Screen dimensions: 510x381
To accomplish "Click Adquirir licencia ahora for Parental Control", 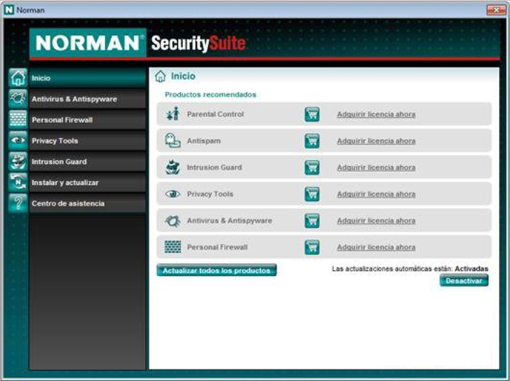I will click(x=376, y=115).
